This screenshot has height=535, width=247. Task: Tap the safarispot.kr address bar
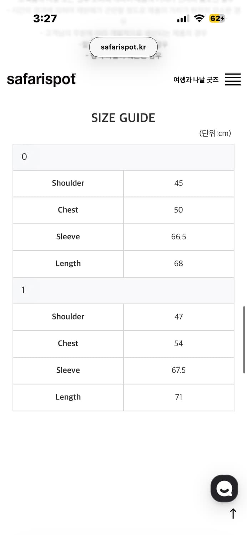point(123,47)
